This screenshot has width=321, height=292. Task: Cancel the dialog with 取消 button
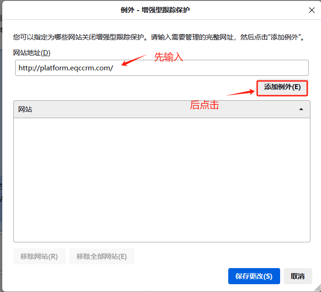(298, 276)
